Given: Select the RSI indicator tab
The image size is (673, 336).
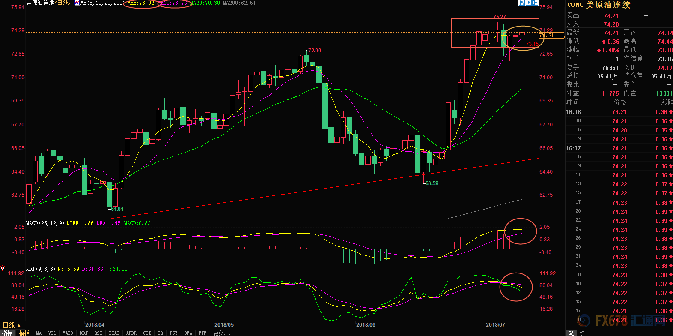Looking at the screenshot, I should (98, 333).
